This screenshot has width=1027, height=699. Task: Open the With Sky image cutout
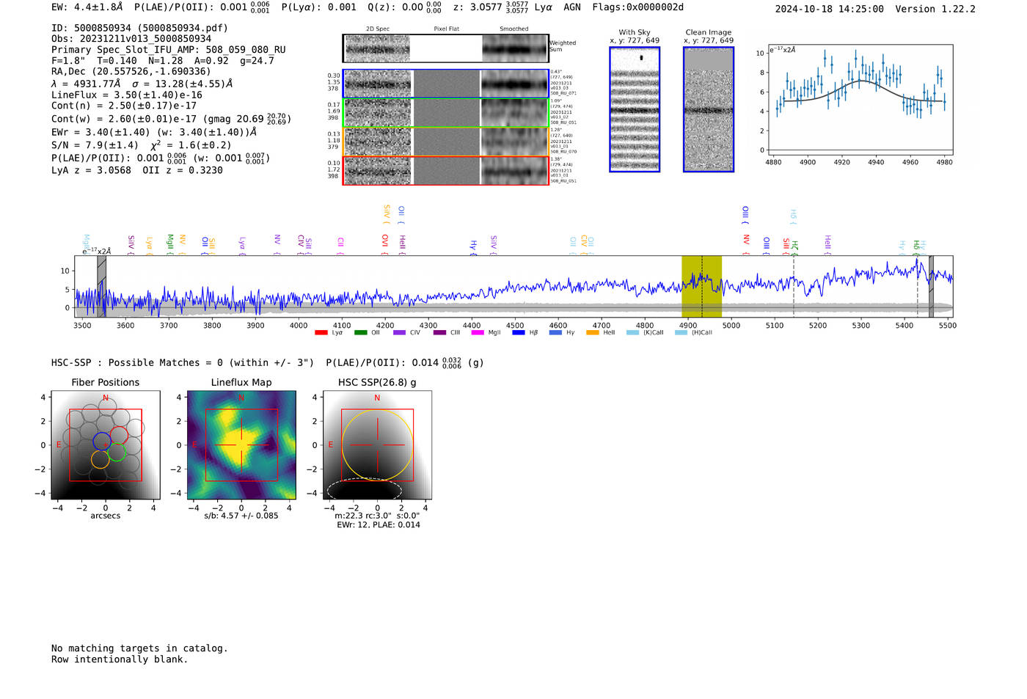[635, 109]
